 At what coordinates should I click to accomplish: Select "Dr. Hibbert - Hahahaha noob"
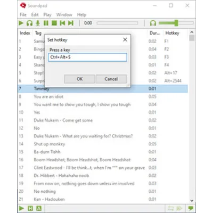[103, 176]
